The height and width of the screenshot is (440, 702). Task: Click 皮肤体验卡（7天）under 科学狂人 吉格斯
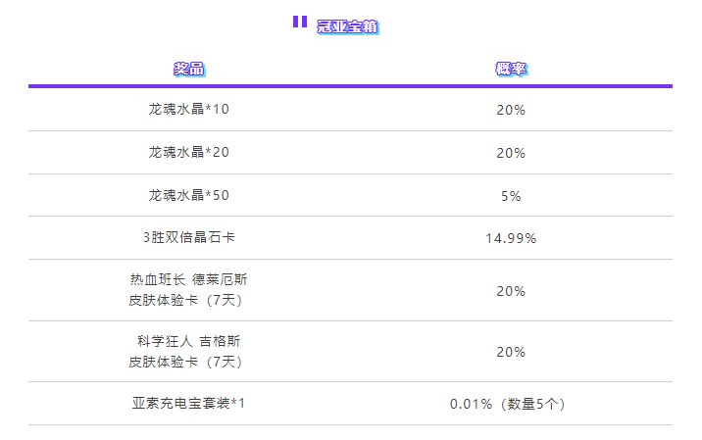tap(185, 362)
